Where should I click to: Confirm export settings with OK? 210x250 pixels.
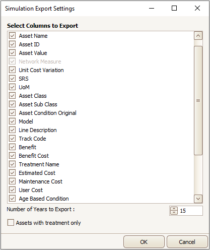click(x=144, y=242)
